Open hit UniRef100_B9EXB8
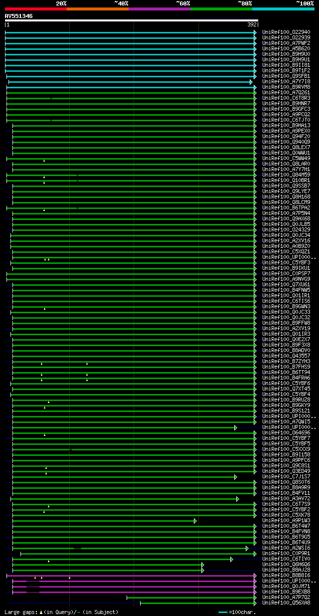 click(x=286, y=592)
